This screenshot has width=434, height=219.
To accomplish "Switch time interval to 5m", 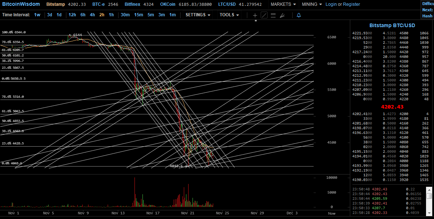I will pos(150,15).
